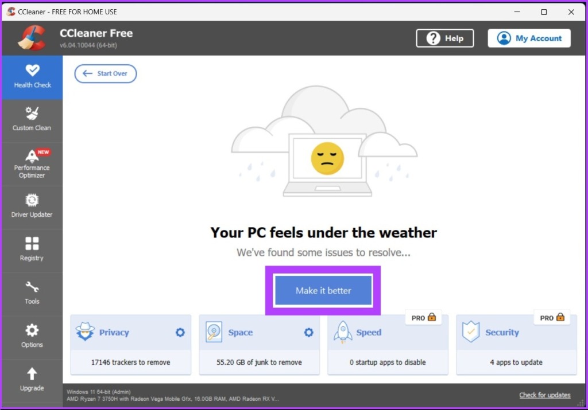Click '4 apps to update' text
Screen dimensions: 588x410
click(x=516, y=362)
